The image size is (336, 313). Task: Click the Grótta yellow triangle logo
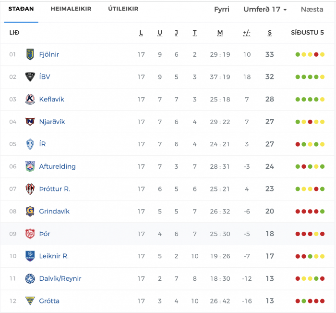tap(30, 301)
